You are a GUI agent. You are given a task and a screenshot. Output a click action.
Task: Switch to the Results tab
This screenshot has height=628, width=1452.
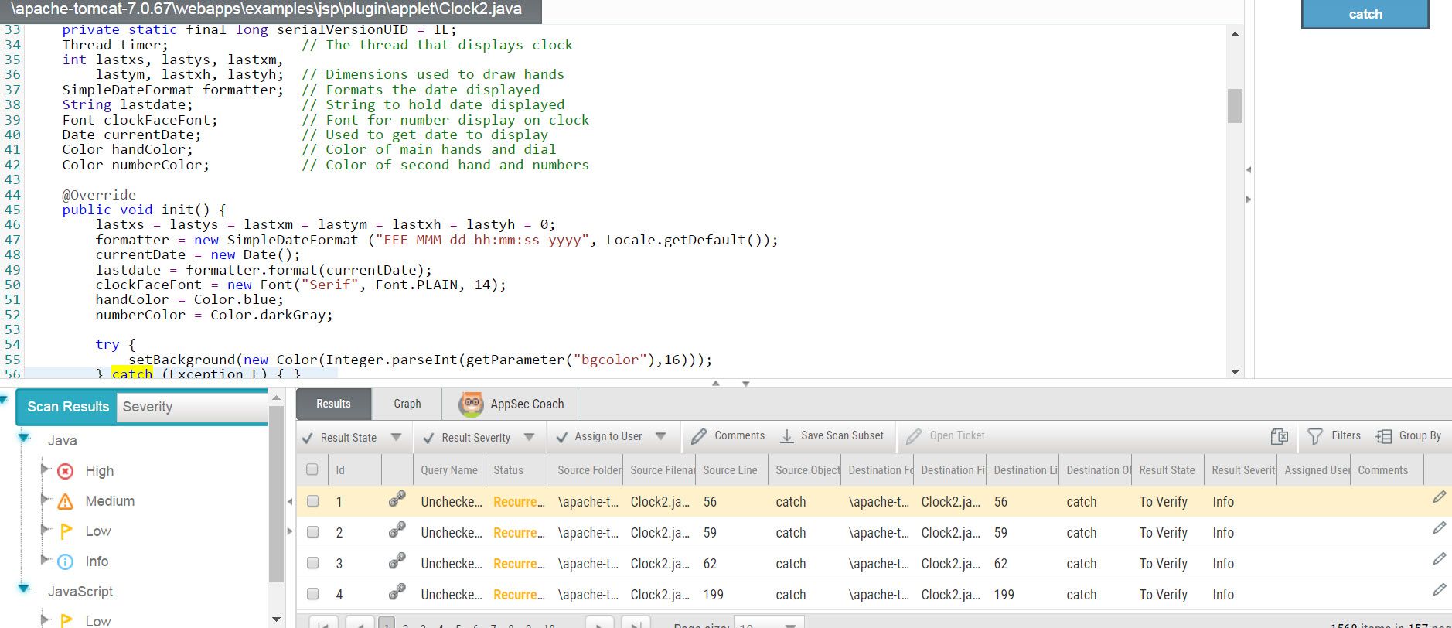(x=333, y=404)
